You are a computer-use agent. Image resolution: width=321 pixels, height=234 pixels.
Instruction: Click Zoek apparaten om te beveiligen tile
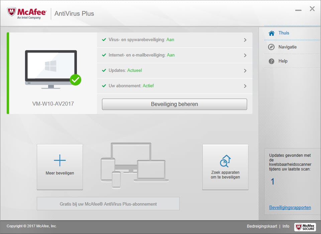coord(225,167)
